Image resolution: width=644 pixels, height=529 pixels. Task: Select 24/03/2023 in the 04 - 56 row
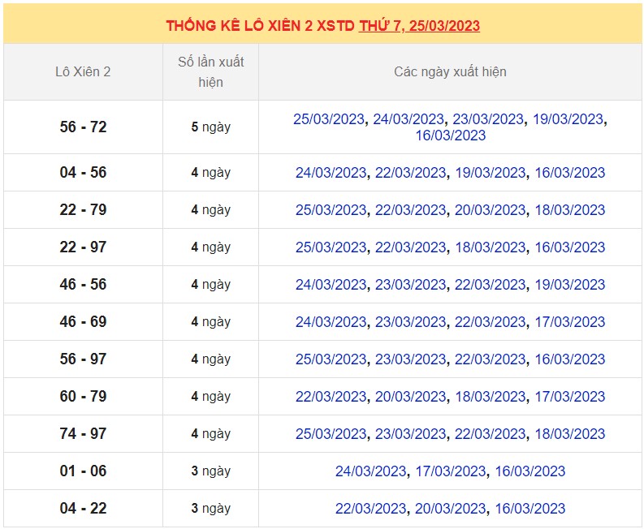click(x=331, y=173)
